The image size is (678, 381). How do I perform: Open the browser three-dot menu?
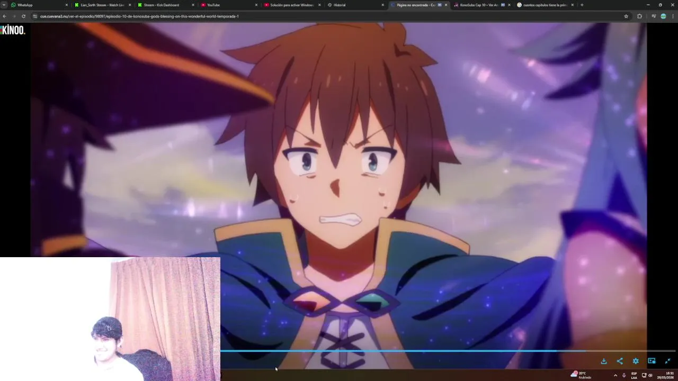click(x=673, y=16)
